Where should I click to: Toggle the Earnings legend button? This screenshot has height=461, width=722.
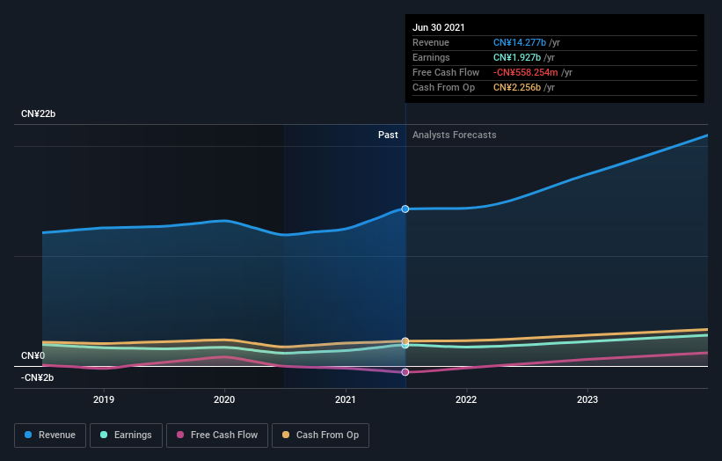pos(126,435)
